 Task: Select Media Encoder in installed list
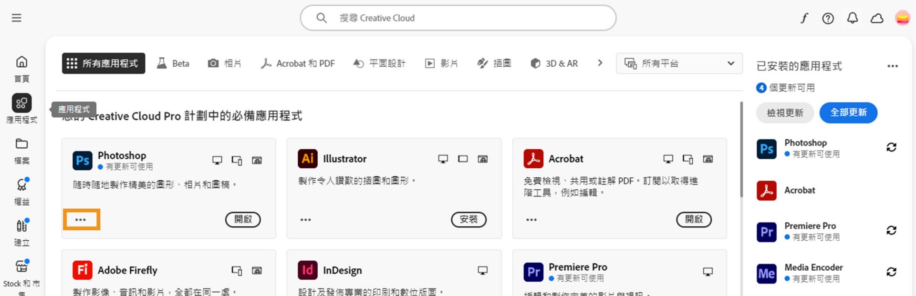813,267
